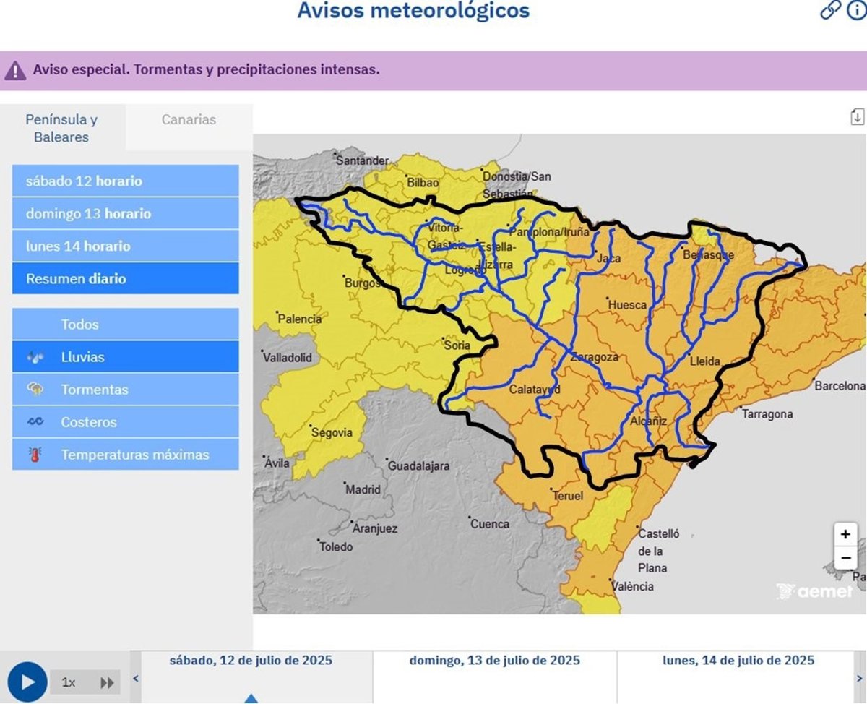Screen dimensions: 867x704
Task: Select the Tormentas warning filter
Action: (x=125, y=390)
